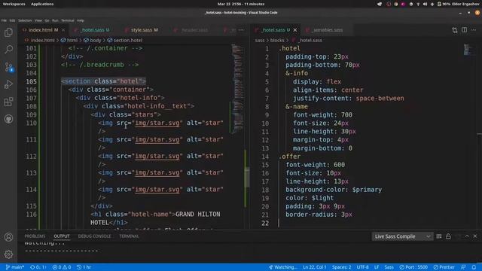Image resolution: width=482 pixels, height=271 pixels.
Task: Open the GitHub view in activity bar
Action: point(8,119)
